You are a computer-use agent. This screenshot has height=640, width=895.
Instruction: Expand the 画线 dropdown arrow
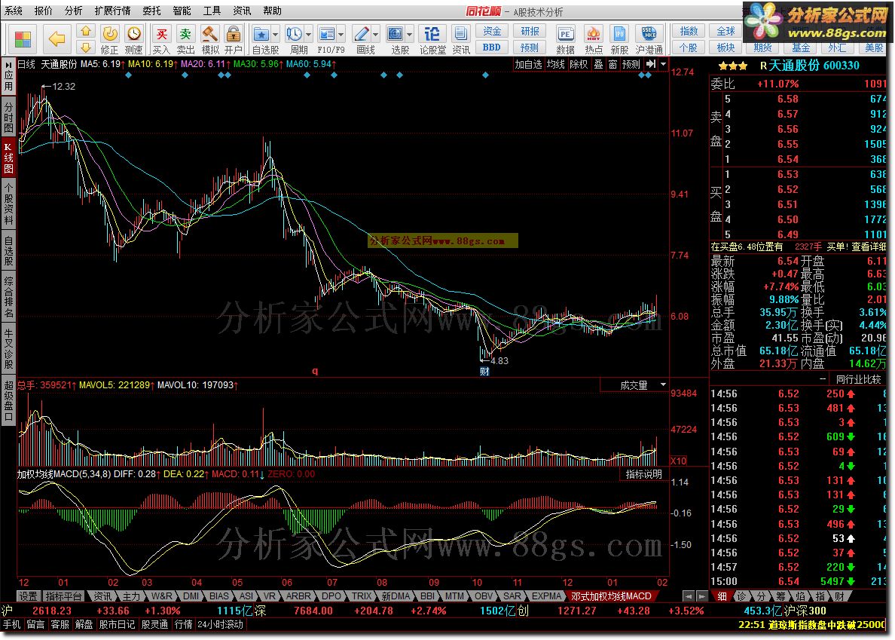[x=376, y=34]
